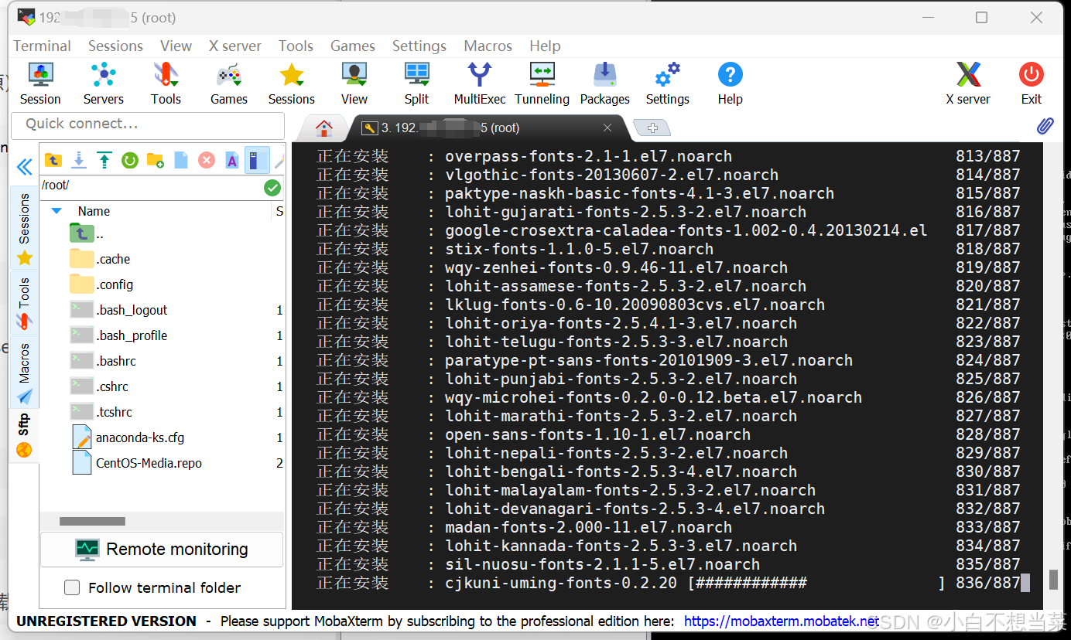This screenshot has height=640, width=1071.
Task: Toggle hidden files display in SFTP toolbar
Action: (257, 160)
